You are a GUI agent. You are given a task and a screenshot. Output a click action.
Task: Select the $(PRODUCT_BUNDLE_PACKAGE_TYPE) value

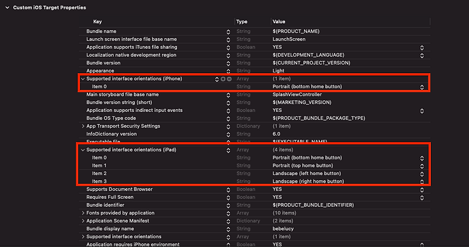tap(318, 118)
